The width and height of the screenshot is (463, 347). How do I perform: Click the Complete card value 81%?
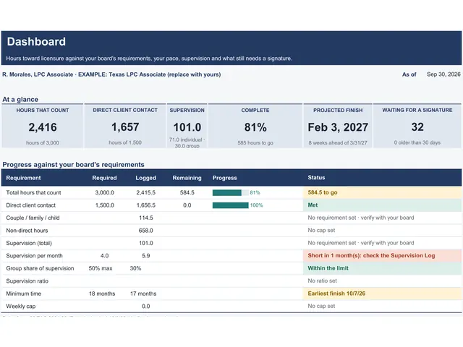coord(255,127)
